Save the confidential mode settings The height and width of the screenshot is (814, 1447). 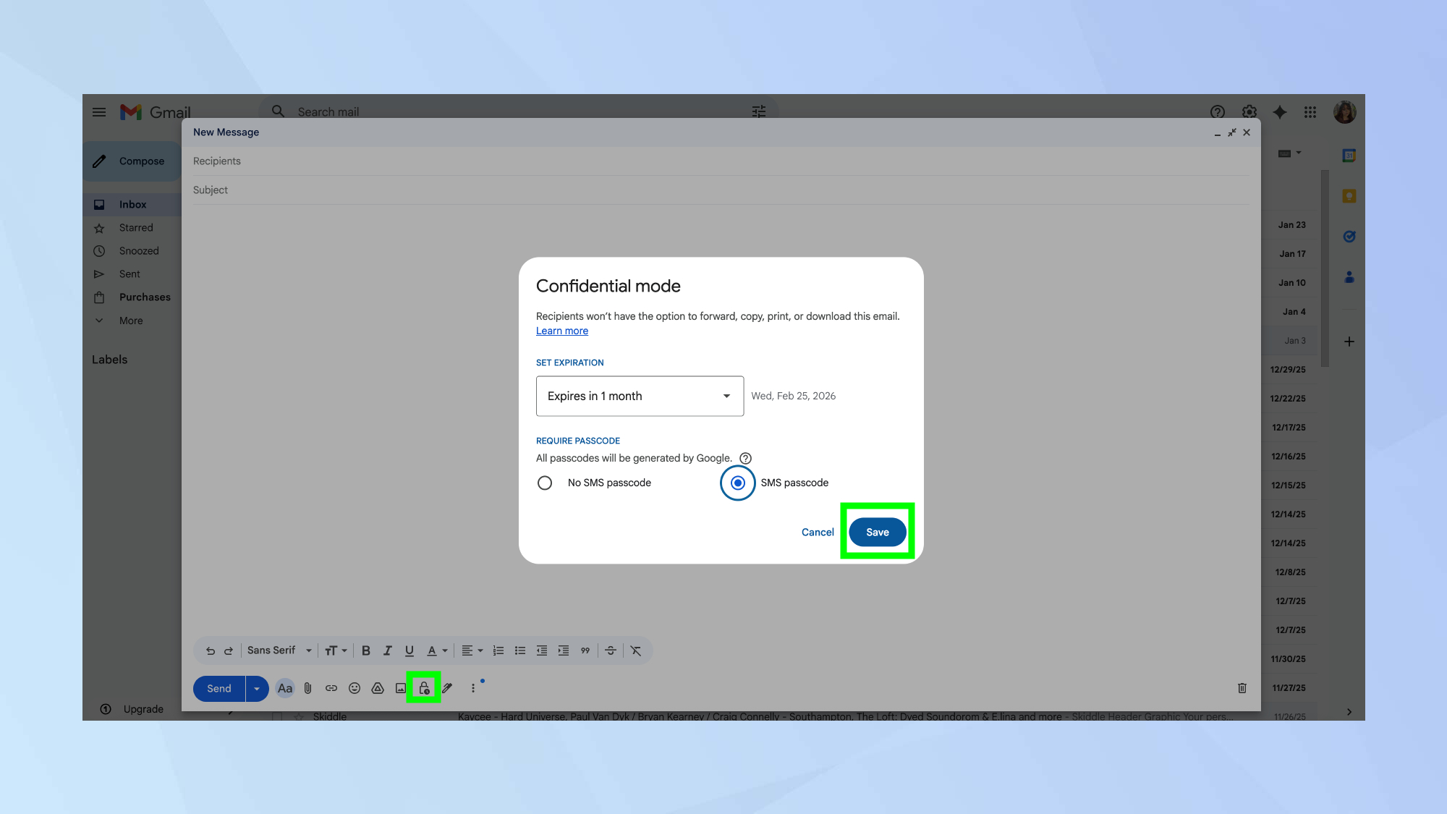click(x=876, y=532)
